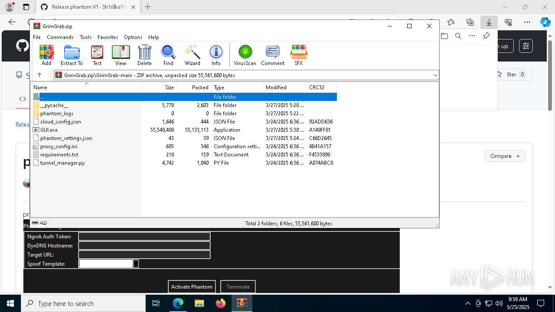Open browser Favorites star icon

tap(451, 22)
